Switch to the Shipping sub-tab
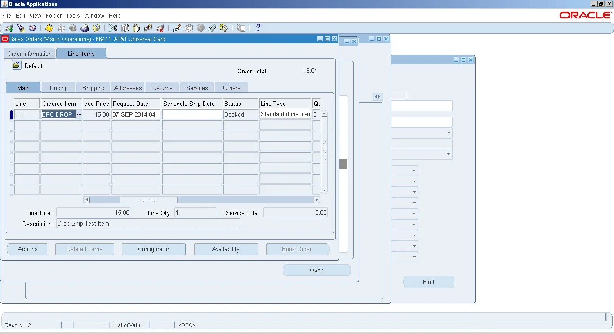Screen dimensions: 614x334 coord(93,88)
